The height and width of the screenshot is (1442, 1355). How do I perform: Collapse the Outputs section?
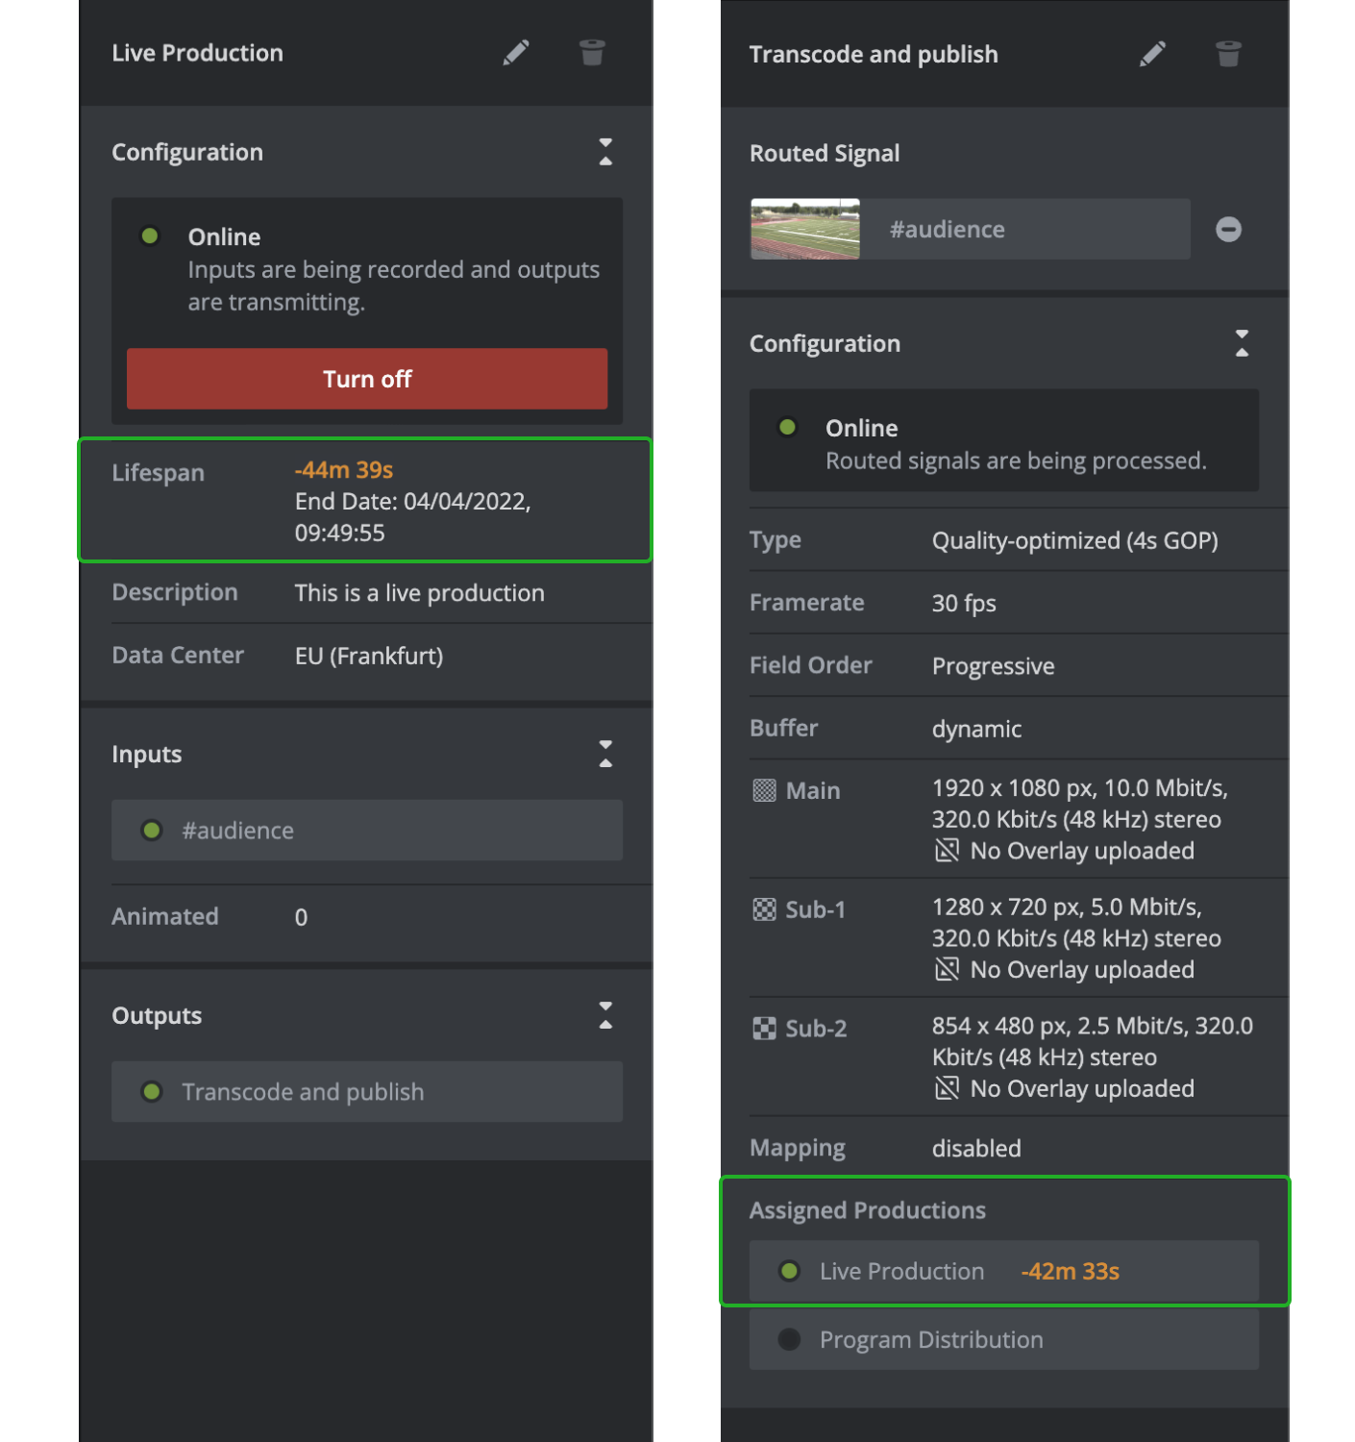pyautogui.click(x=605, y=1015)
